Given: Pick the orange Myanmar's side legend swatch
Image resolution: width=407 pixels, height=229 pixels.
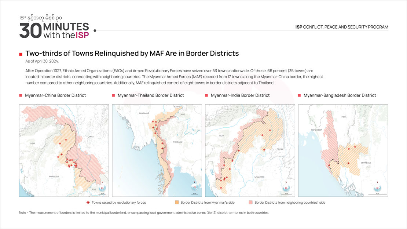Looking at the screenshot, I should (x=177, y=202).
